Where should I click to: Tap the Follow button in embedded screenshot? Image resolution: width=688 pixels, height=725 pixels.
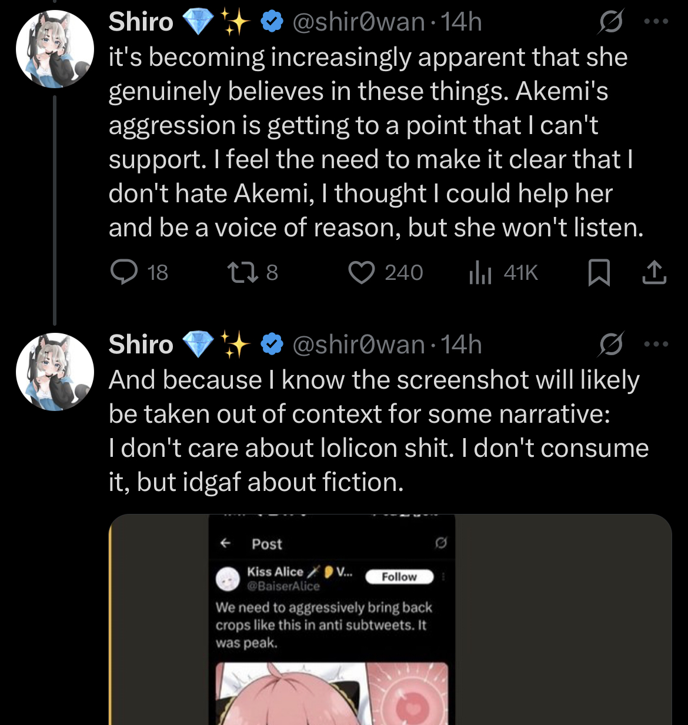399,577
